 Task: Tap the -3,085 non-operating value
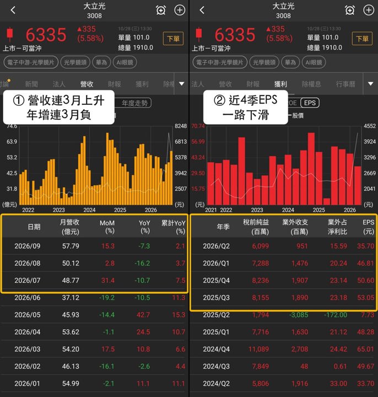(299, 315)
